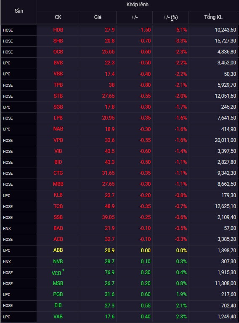Screen dimensions: 239x323
Task: Select HNX exchange cell in NVB row
Action: point(19,262)
